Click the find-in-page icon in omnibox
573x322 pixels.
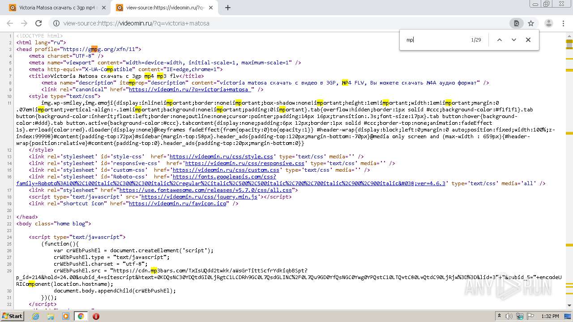(516, 23)
